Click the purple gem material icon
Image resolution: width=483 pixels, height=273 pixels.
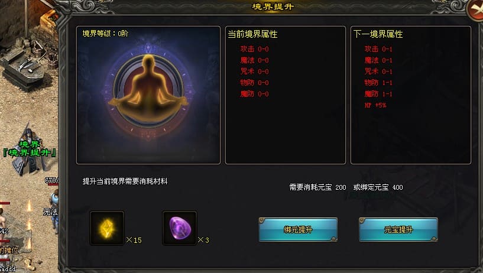pos(180,228)
